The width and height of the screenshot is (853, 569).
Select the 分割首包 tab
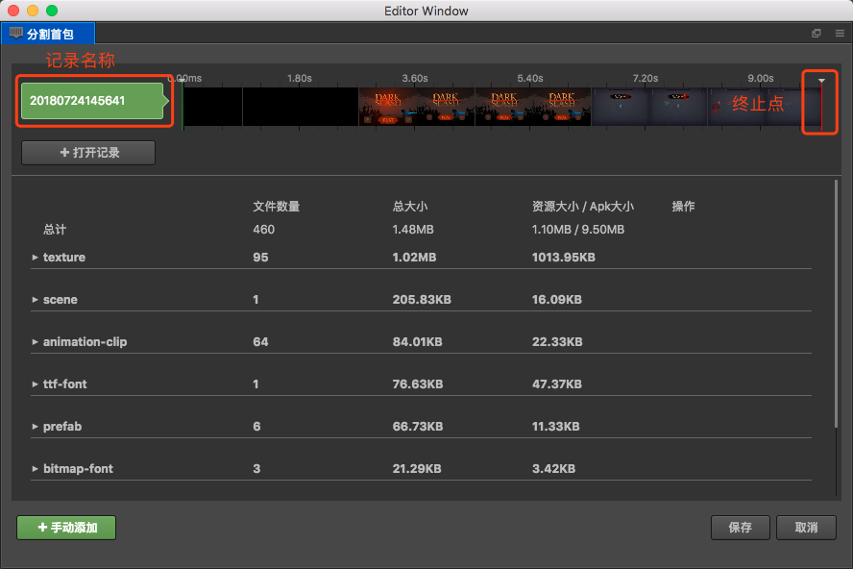pyautogui.click(x=48, y=34)
